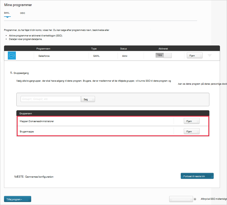The image size is (227, 205).
Task: Open the Tilføj program dropdown
Action: pos(17,199)
